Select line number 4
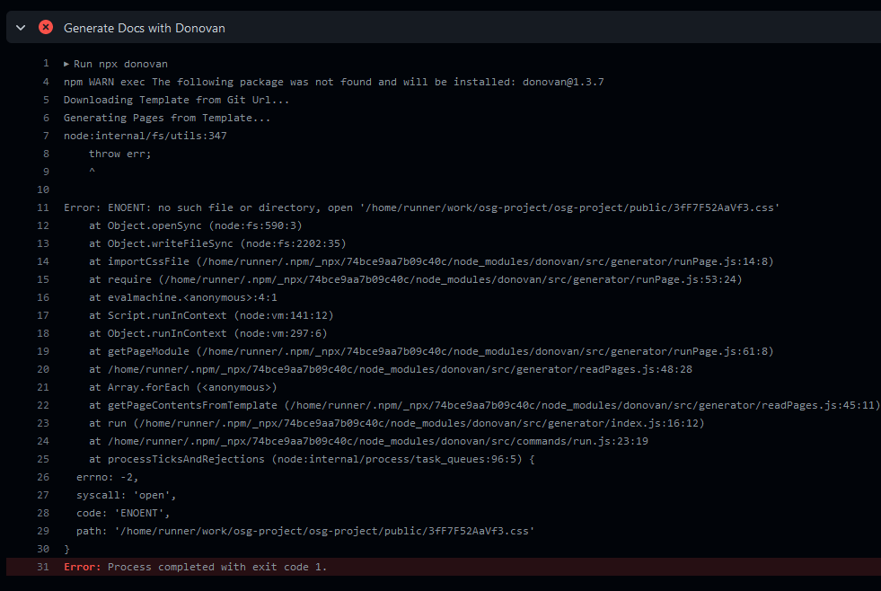This screenshot has width=881, height=591. (46, 82)
